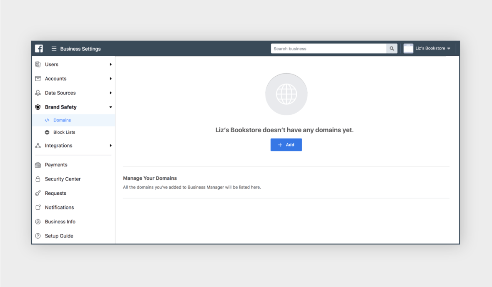Open the Liz's Bookstore account dropdown
The width and height of the screenshot is (492, 287).
coord(433,48)
